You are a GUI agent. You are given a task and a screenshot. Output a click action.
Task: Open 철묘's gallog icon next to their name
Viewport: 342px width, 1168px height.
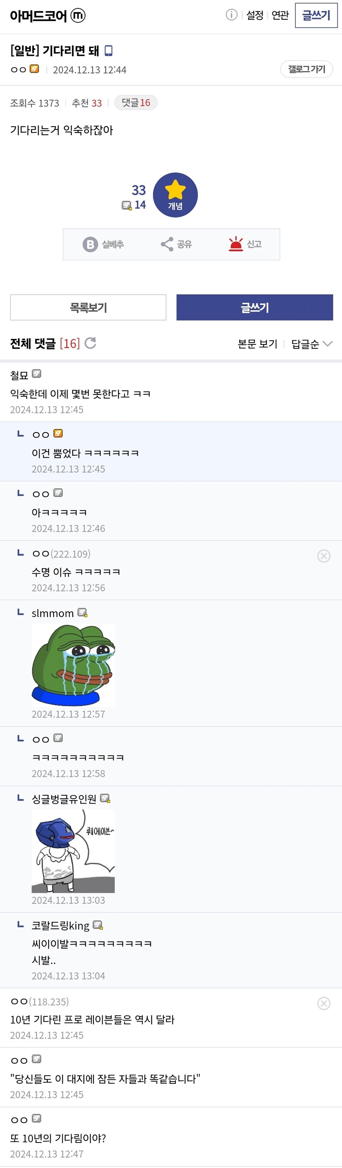pos(36,374)
